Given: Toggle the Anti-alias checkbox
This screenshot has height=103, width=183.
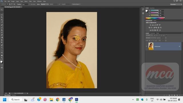Looking at the screenshot, I should point(29,4).
